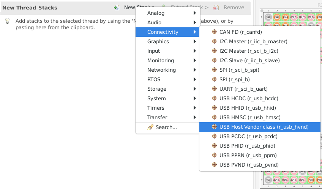Image resolution: width=322 pixels, height=189 pixels.
Task: Click the New Stack page icon
Action: point(117,8)
